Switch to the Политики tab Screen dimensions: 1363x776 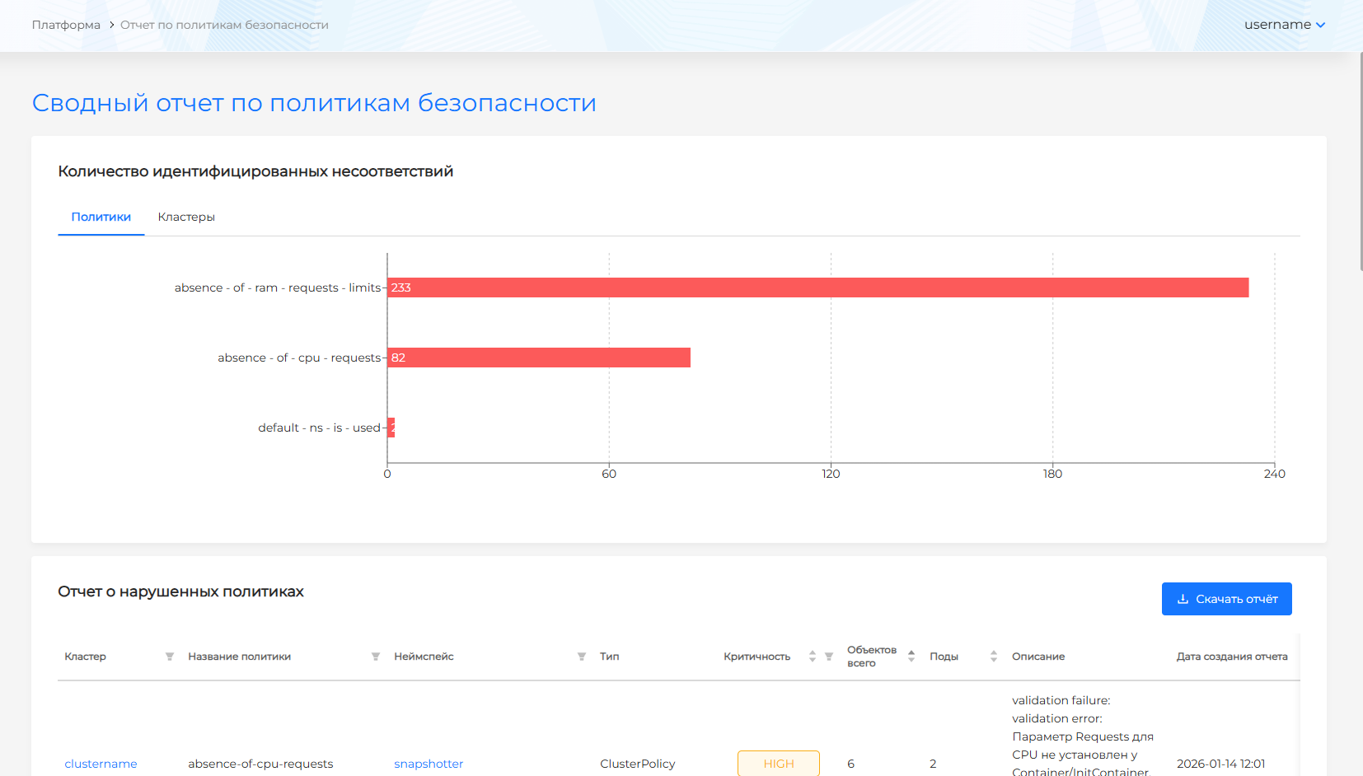101,217
